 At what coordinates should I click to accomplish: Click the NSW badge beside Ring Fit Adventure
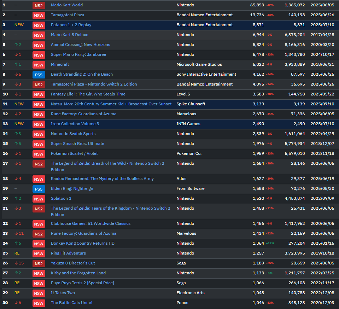pyautogui.click(x=39, y=254)
